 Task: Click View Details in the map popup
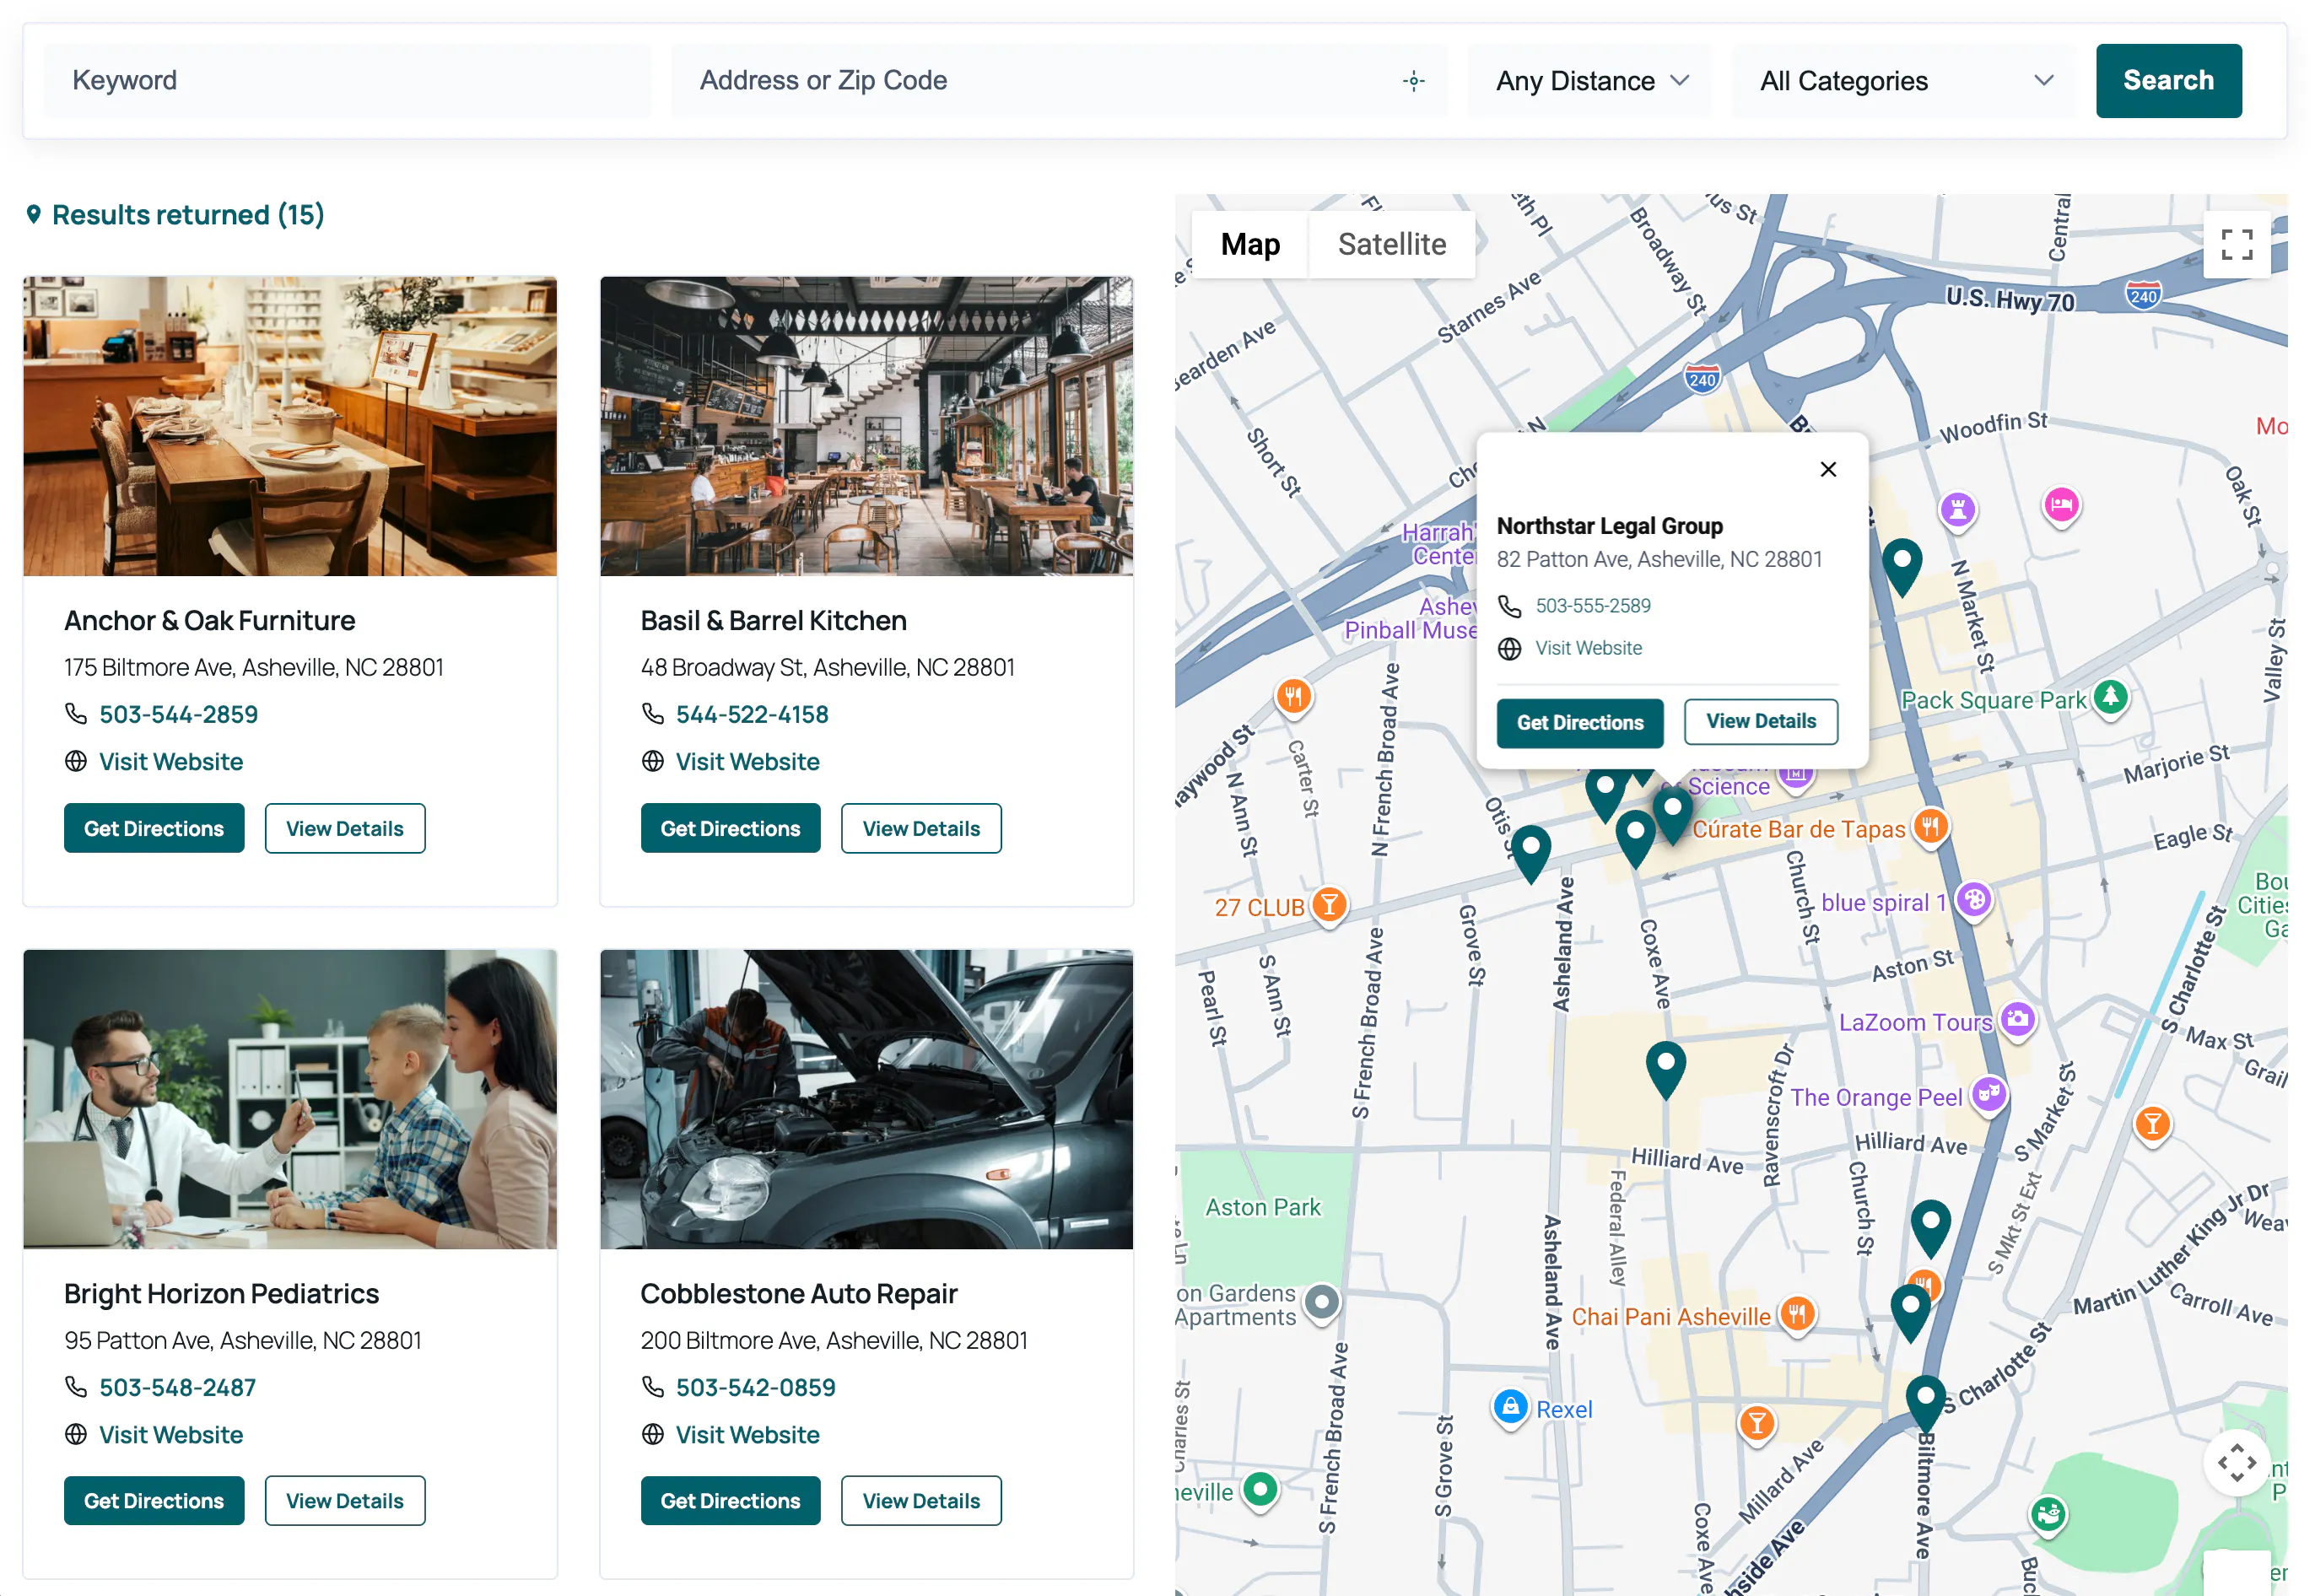click(1760, 721)
